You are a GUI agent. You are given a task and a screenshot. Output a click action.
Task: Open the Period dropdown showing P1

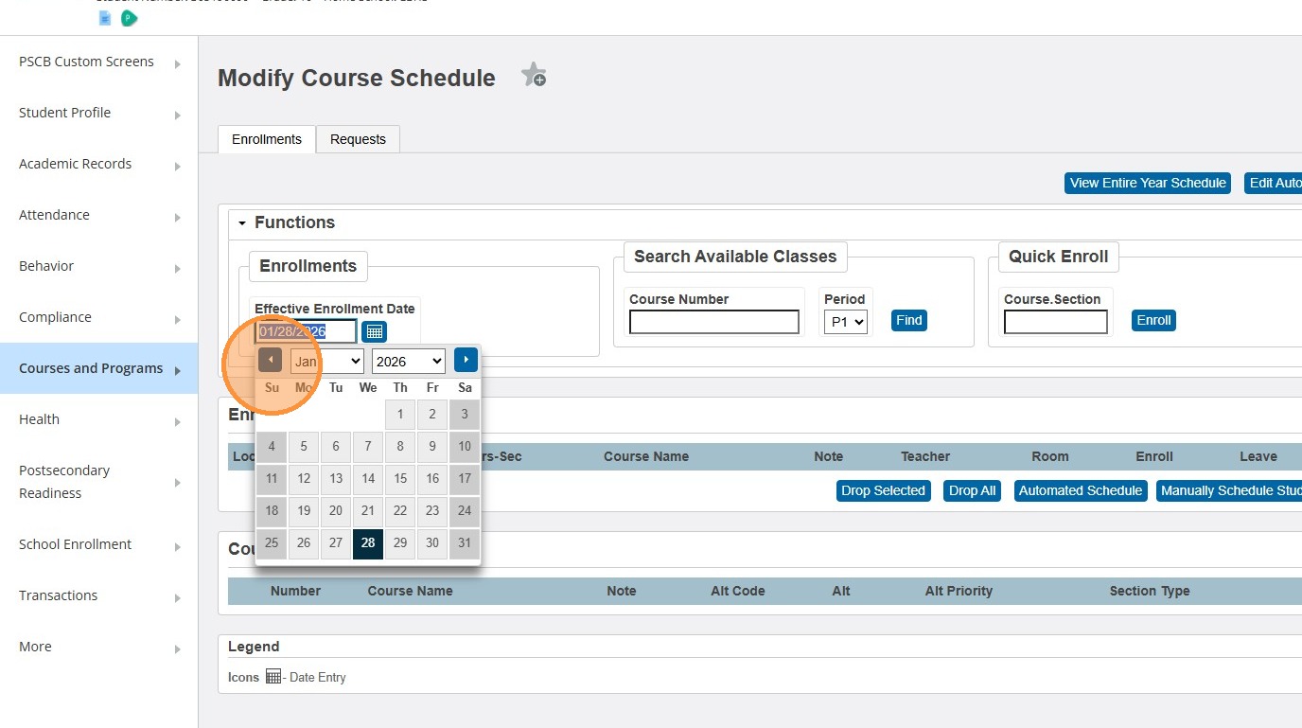845,322
